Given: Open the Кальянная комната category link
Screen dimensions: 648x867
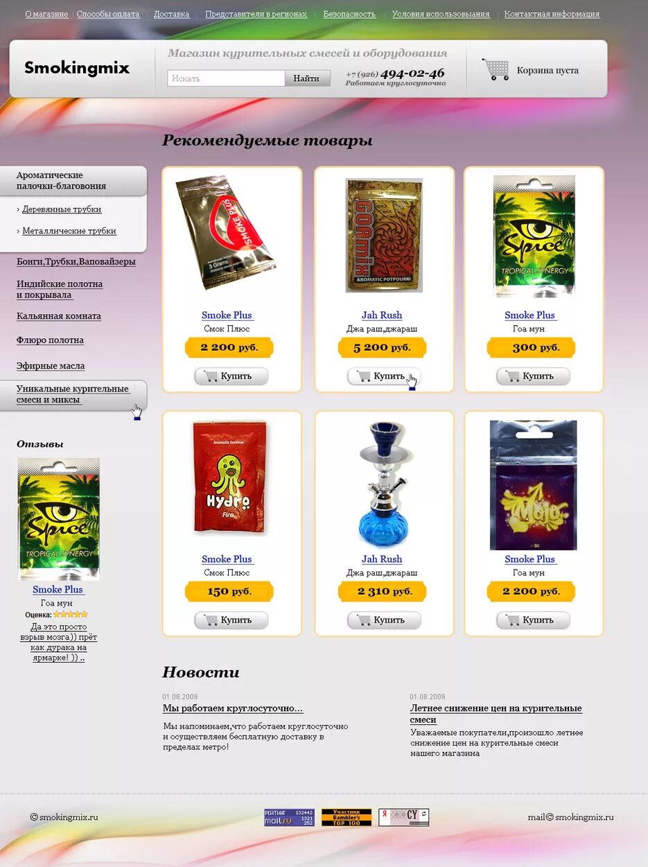Looking at the screenshot, I should click(x=59, y=316).
